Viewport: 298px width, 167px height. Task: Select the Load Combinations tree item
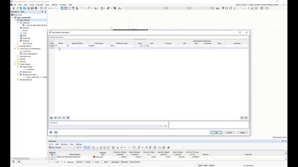pyautogui.click(x=30, y=54)
